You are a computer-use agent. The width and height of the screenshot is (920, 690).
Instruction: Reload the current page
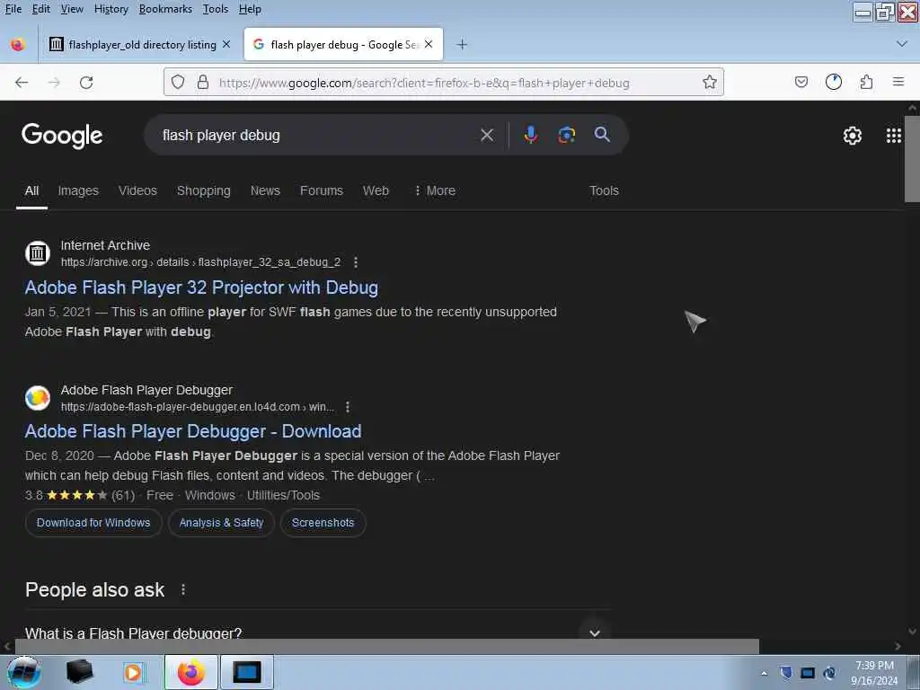click(86, 83)
